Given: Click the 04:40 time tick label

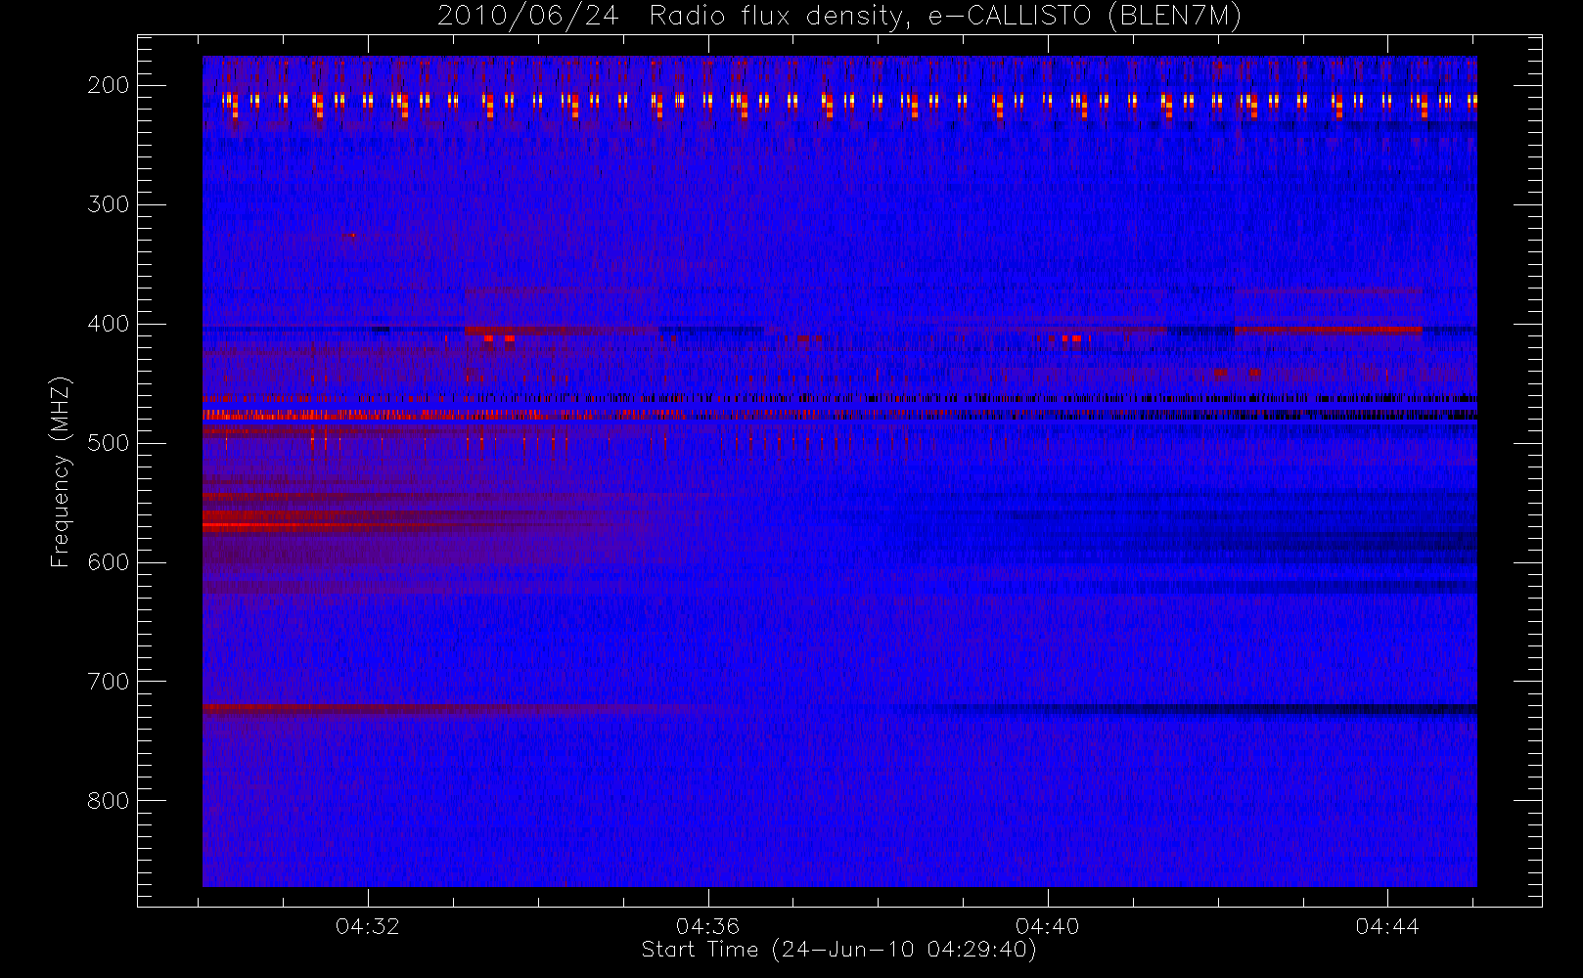Looking at the screenshot, I should [1048, 926].
